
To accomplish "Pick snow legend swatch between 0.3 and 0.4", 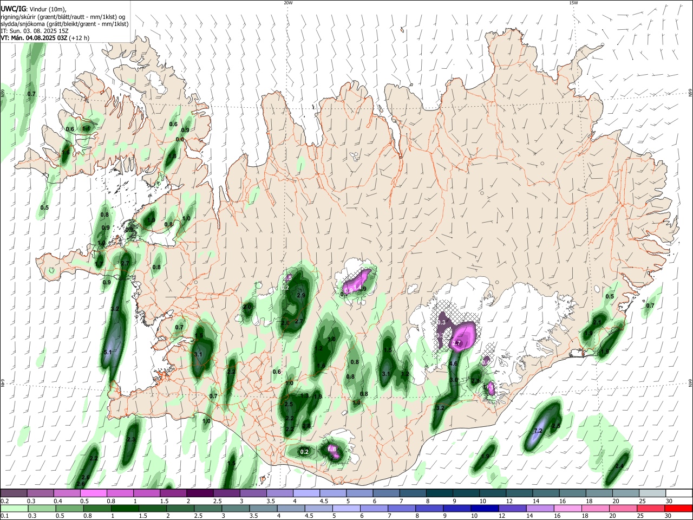I will click(41, 493).
